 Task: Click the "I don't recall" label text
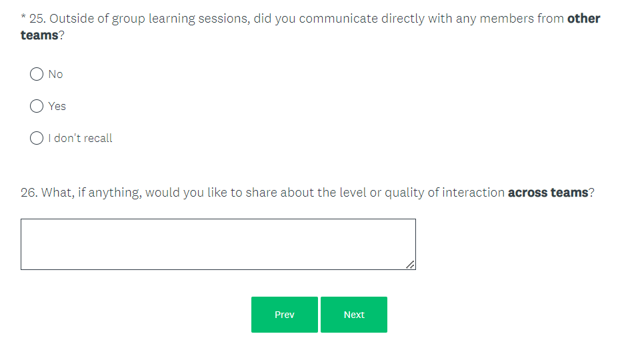coord(80,138)
